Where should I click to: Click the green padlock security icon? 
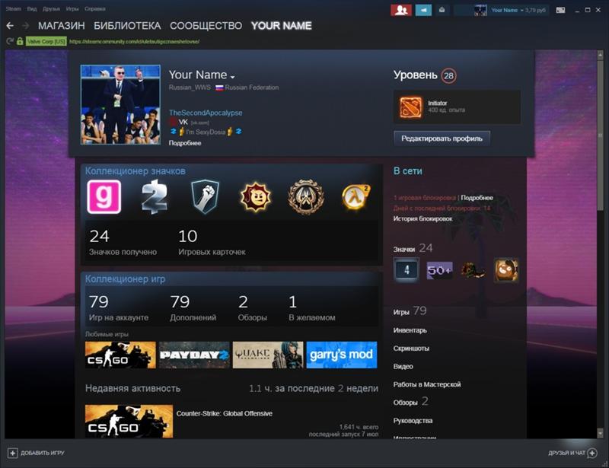20,41
